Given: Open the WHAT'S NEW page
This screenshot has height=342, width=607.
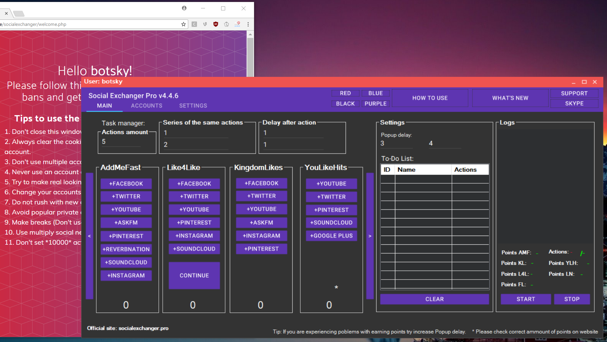Looking at the screenshot, I should (x=510, y=98).
